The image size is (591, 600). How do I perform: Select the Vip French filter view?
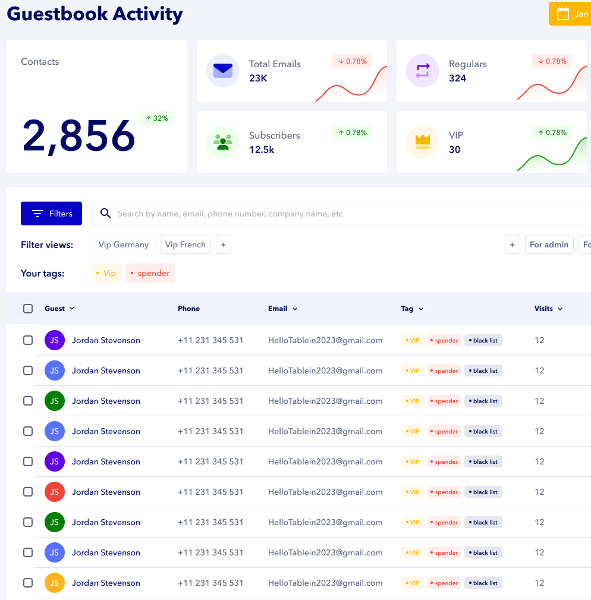point(186,244)
